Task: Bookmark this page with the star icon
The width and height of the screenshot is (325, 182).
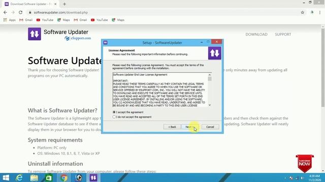Action: coord(303,12)
